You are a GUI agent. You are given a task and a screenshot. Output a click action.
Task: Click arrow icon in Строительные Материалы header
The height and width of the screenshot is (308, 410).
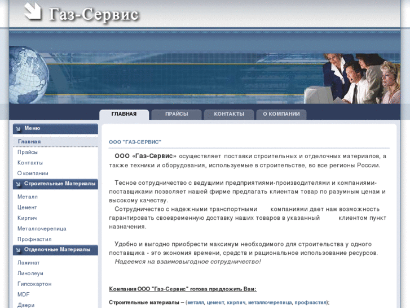click(x=18, y=184)
